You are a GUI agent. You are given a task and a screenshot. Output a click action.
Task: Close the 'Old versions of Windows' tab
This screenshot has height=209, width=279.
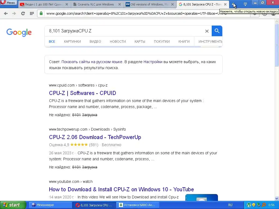coord(172,4)
